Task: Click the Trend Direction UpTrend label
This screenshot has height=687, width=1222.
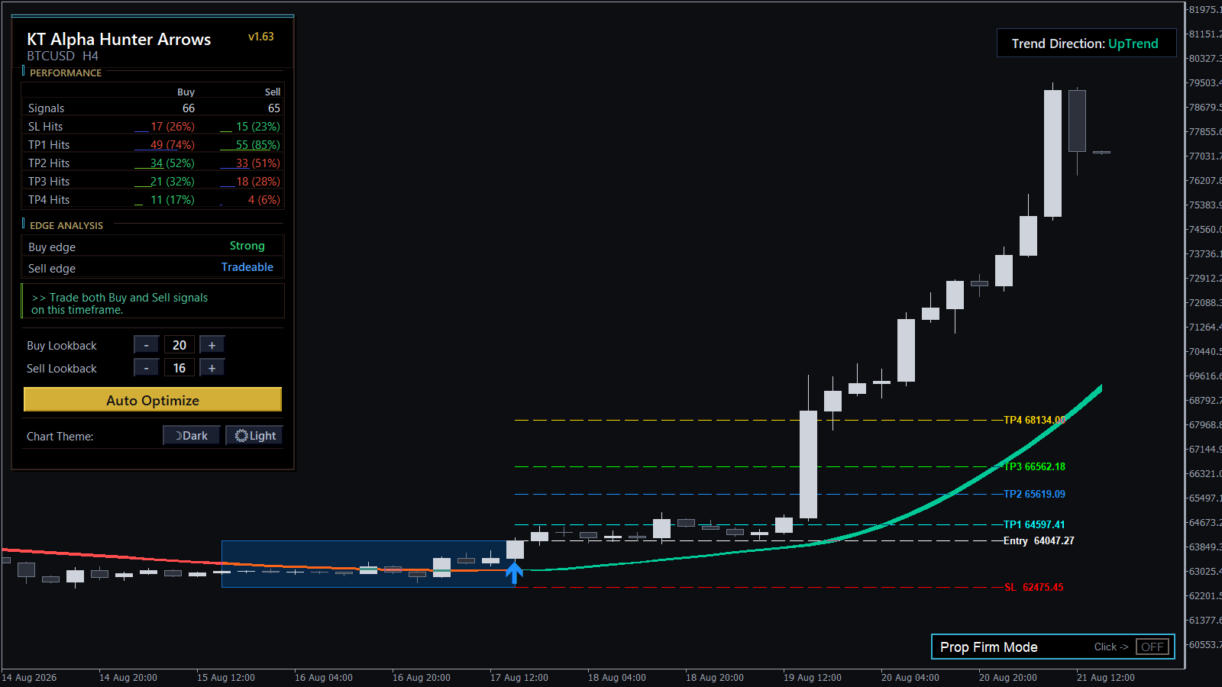Action: click(x=1085, y=44)
